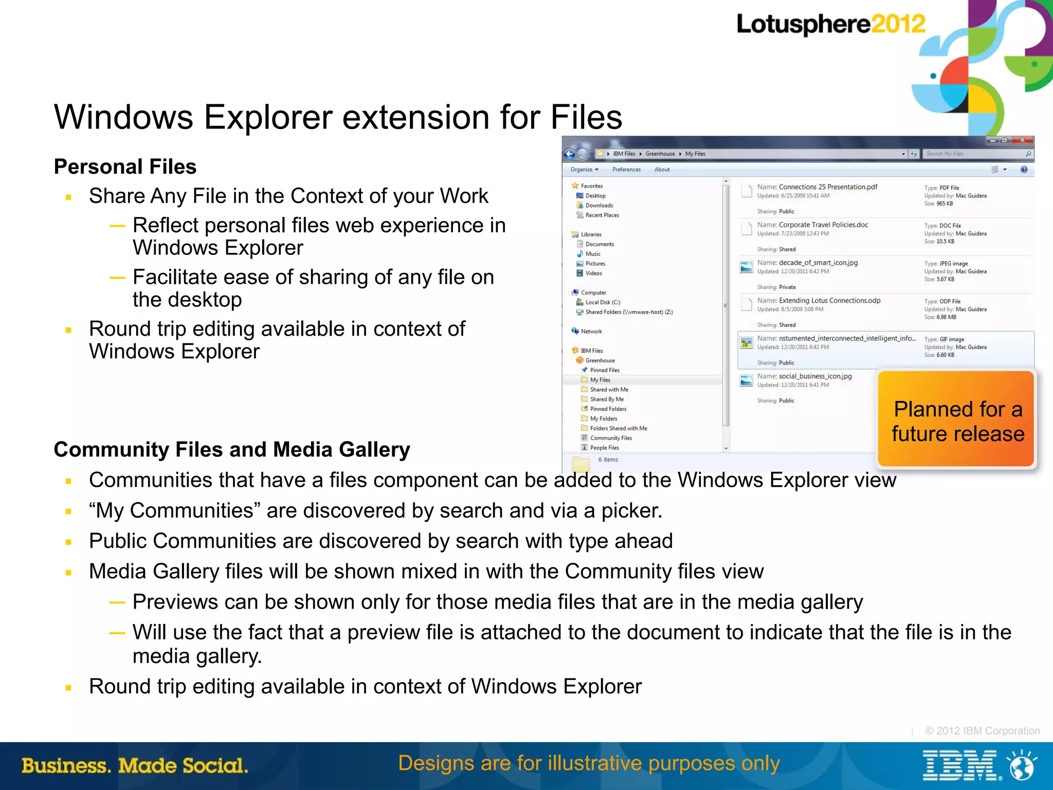1053x790 pixels.
Task: Select the IBM Files node icon
Action: click(x=575, y=351)
